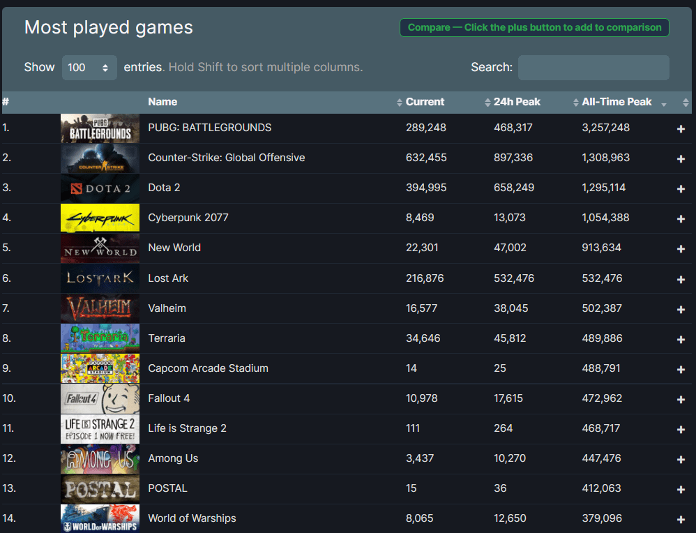Click the plus icon for Among Us
The height and width of the screenshot is (533, 696).
point(681,459)
